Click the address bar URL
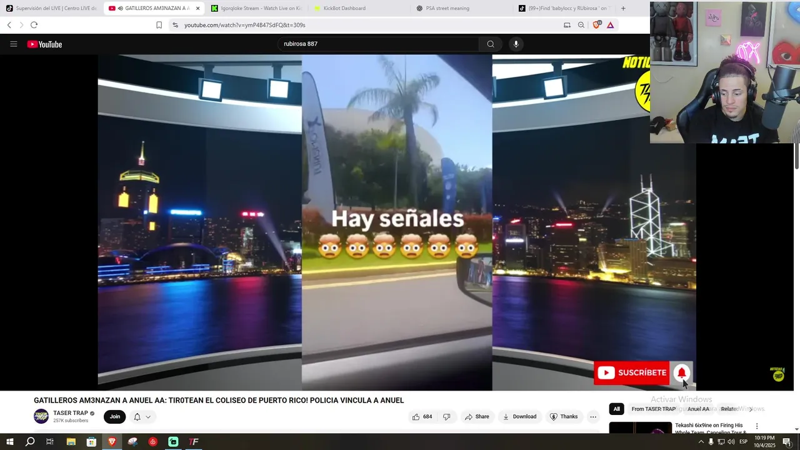The height and width of the screenshot is (450, 800). (245, 25)
